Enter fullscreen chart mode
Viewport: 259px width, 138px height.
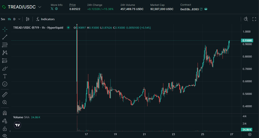tap(254, 19)
